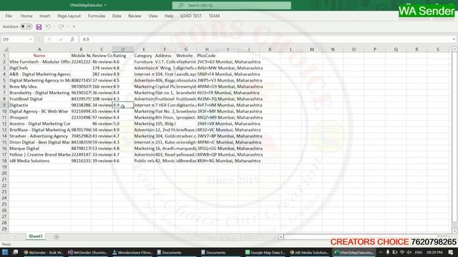Click the ENG language indicator
458x257 pixels.
coord(419,252)
